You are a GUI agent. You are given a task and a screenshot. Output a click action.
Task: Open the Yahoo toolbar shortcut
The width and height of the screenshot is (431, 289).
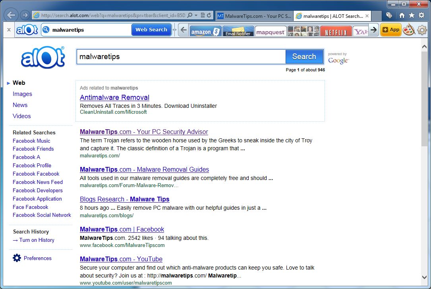[360, 31]
